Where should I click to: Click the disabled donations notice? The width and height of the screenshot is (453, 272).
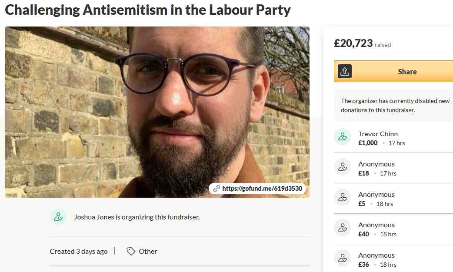point(395,106)
